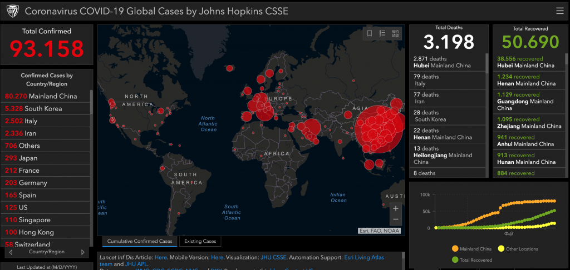The width and height of the screenshot is (570, 270).
Task: Zoom in on the map
Action: (x=395, y=209)
